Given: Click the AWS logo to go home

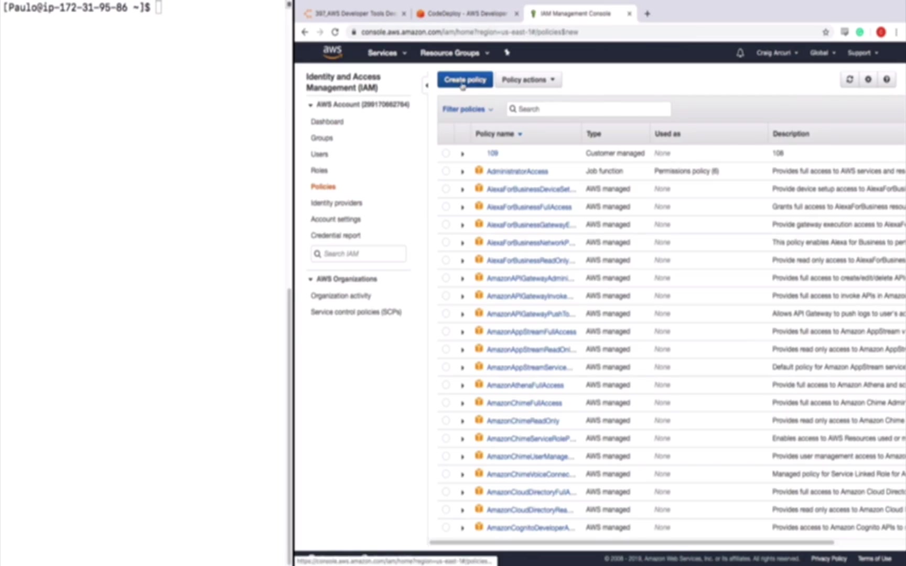Looking at the screenshot, I should (x=332, y=51).
